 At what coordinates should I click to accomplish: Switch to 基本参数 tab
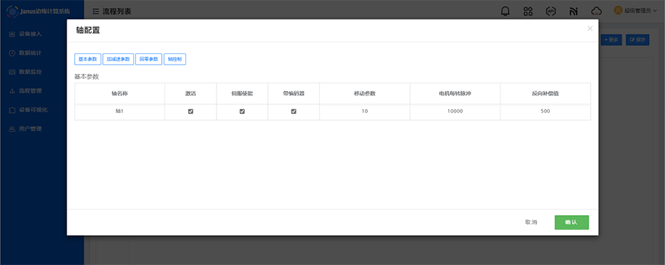87,60
